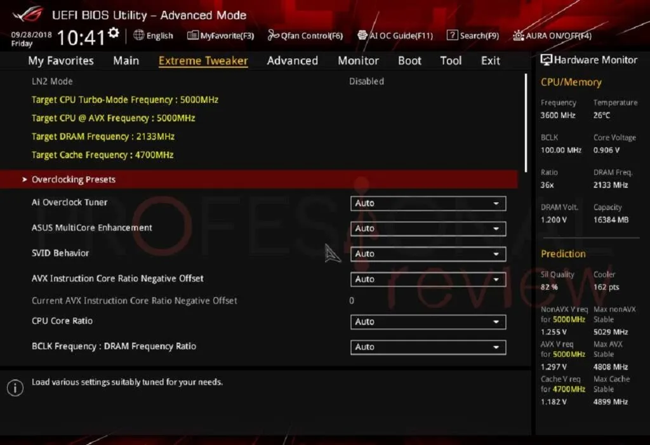Click Target Cache Frequency : 4700MHz
The width and height of the screenshot is (650, 445).
pyautogui.click(x=102, y=155)
